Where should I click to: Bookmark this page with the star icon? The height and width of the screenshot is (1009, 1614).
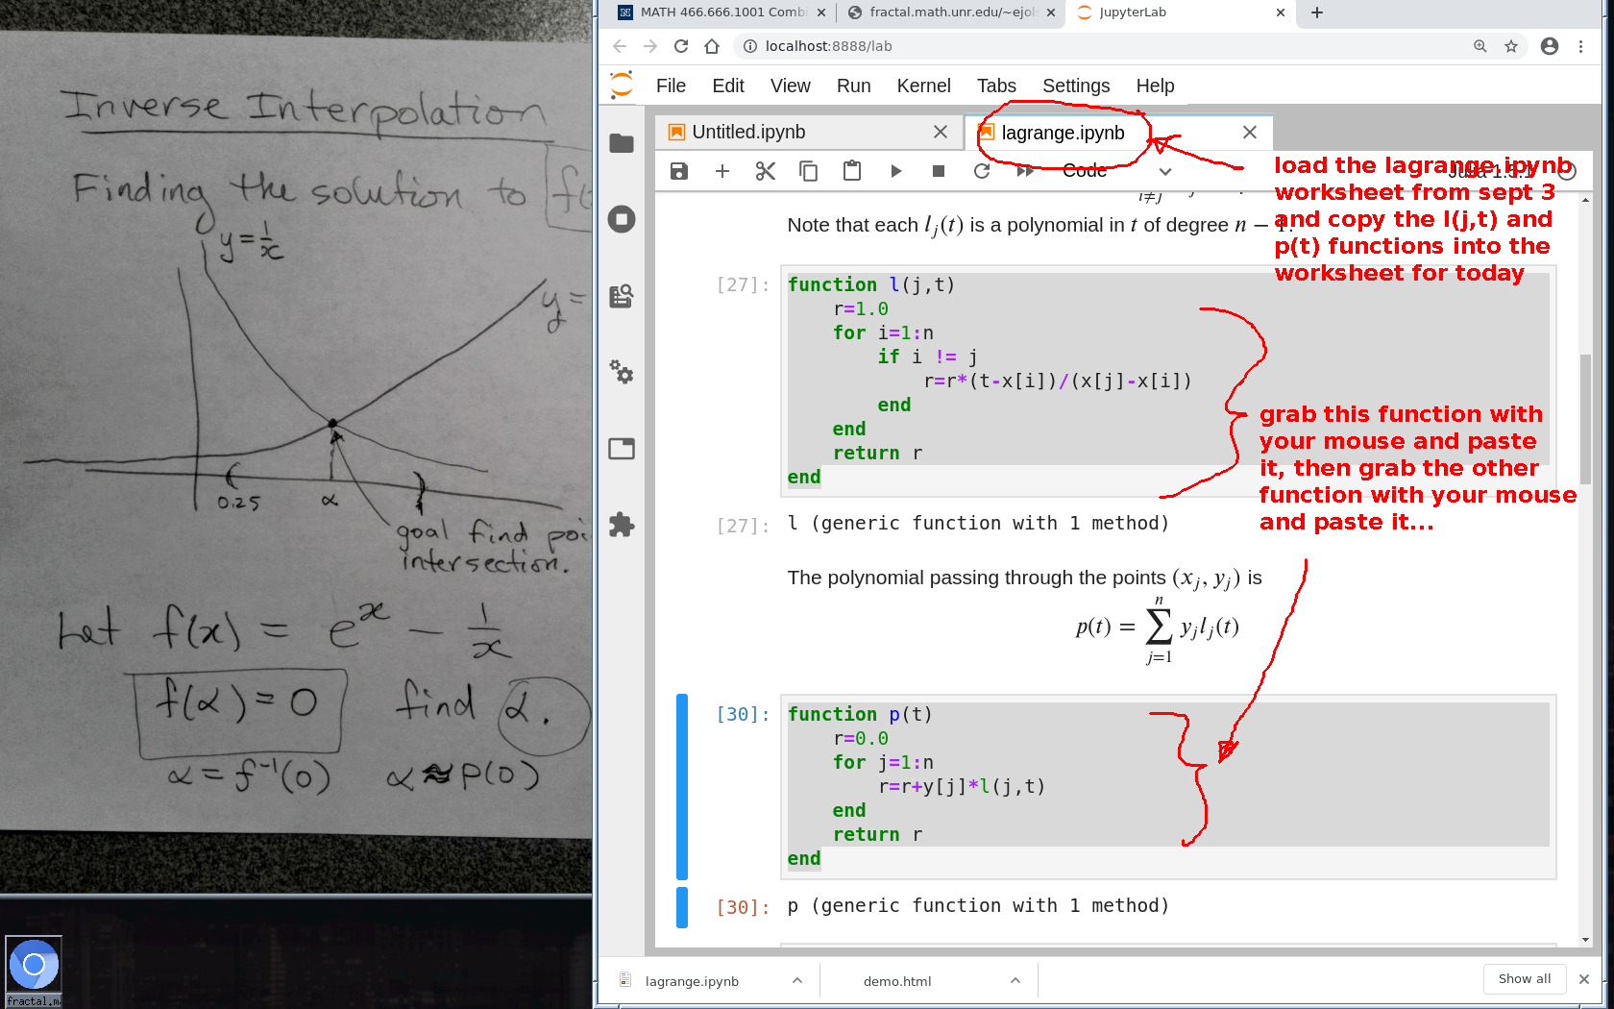point(1511,46)
